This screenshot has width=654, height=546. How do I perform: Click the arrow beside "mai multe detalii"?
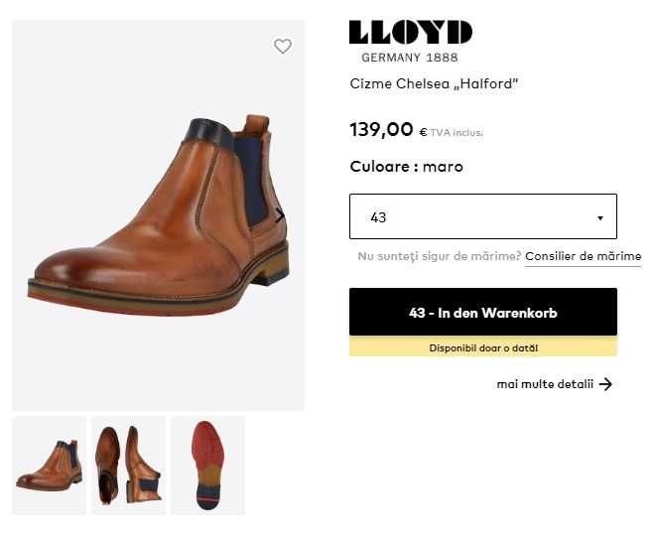coord(605,384)
